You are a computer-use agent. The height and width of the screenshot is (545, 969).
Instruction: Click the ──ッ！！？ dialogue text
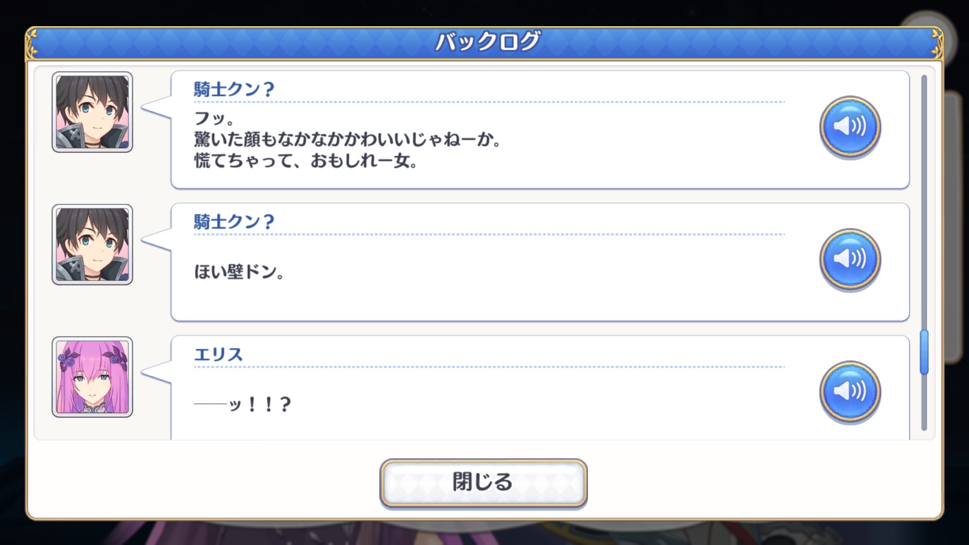pyautogui.click(x=243, y=405)
